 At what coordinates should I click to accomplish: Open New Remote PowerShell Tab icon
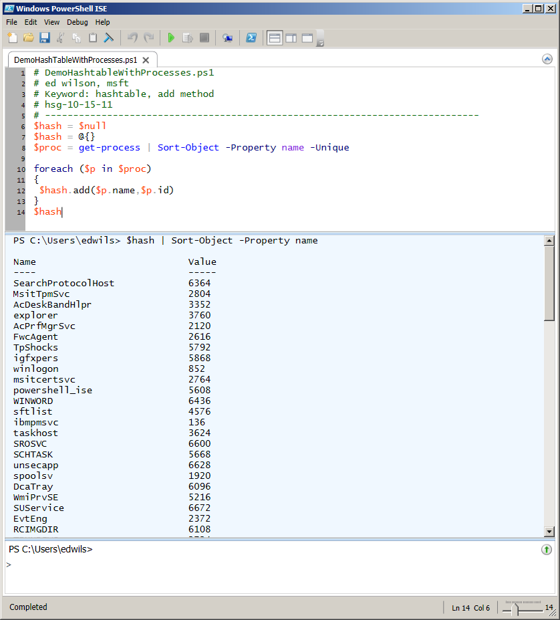tap(227, 38)
